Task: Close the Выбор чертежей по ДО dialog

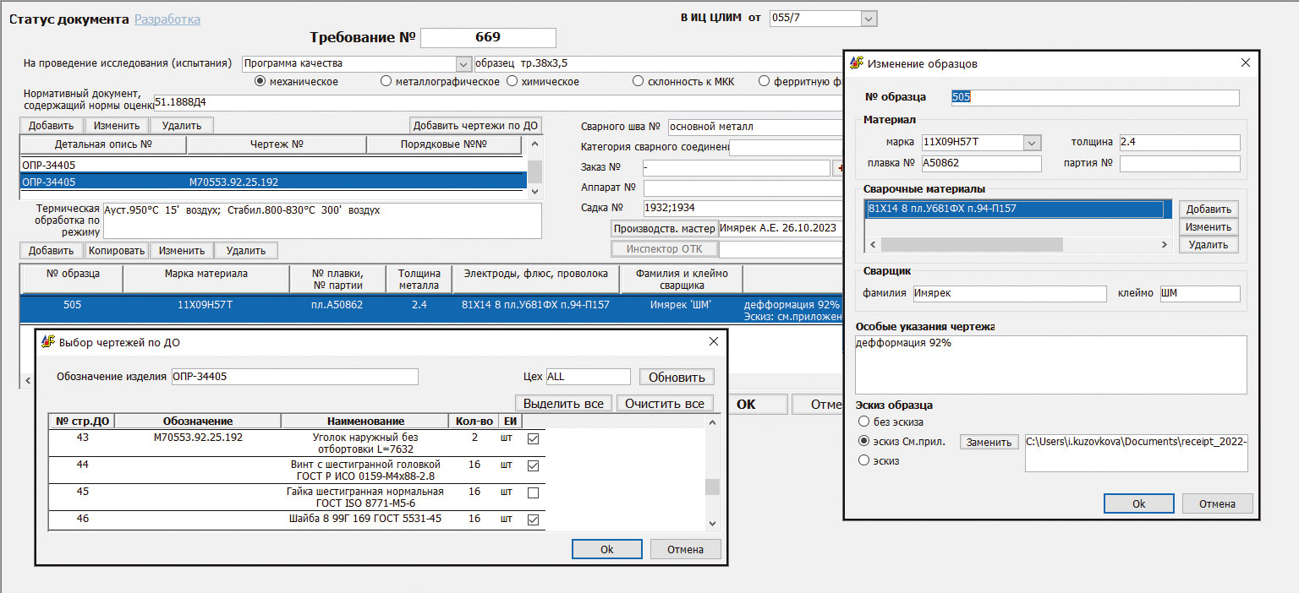Action: (713, 342)
